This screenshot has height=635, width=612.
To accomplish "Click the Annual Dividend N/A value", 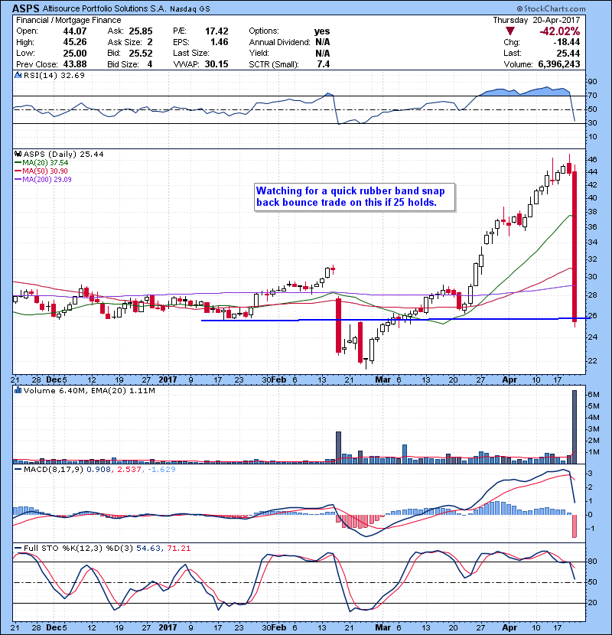I will [322, 42].
